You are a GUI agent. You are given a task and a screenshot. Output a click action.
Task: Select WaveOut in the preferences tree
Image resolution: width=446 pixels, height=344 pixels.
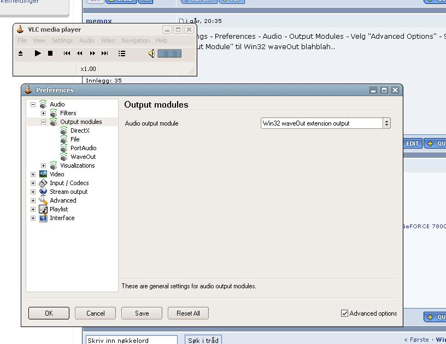coord(83,157)
